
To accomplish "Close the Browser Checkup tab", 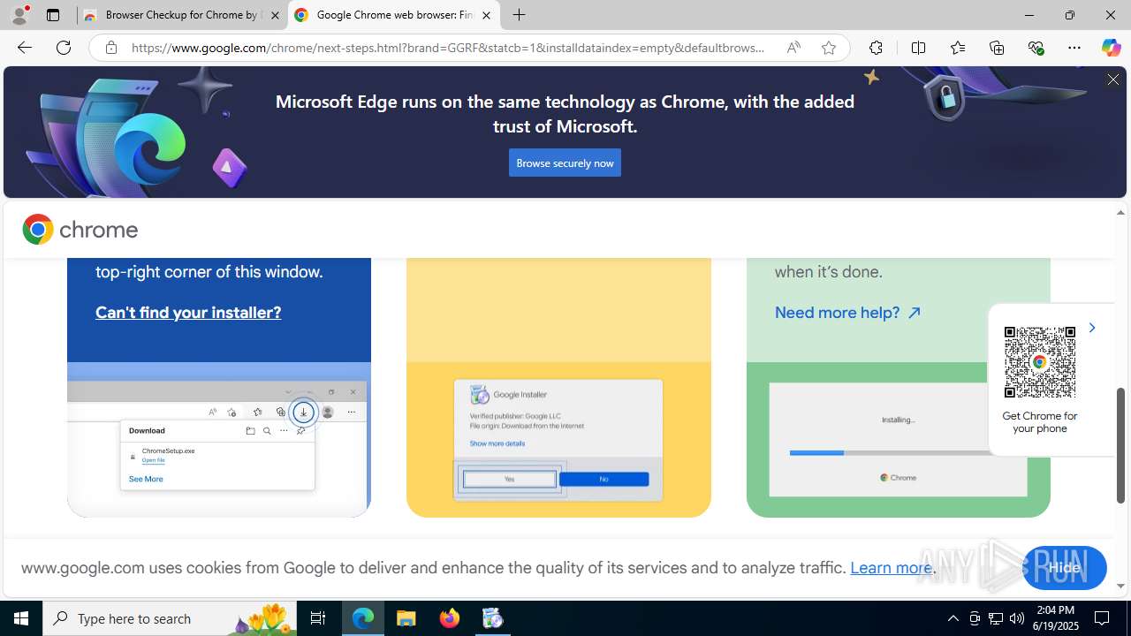I will [275, 15].
